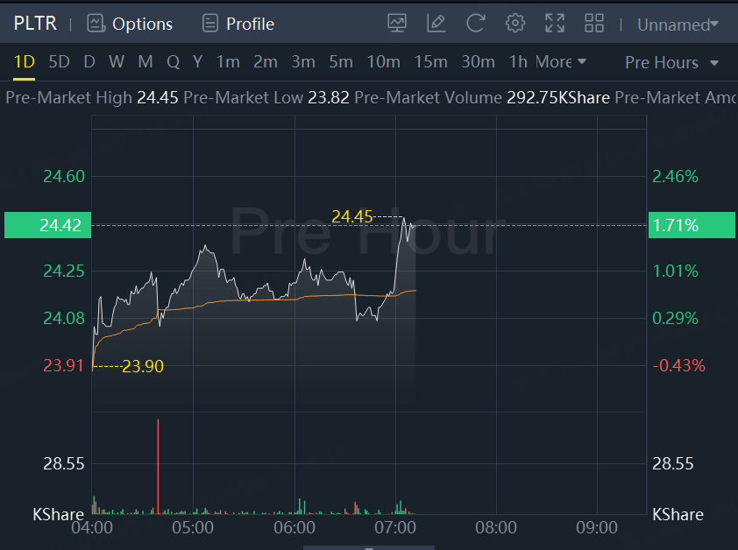Viewport: 738px width, 550px height.
Task: Switch to the 5D timeframe tab
Action: (x=59, y=62)
